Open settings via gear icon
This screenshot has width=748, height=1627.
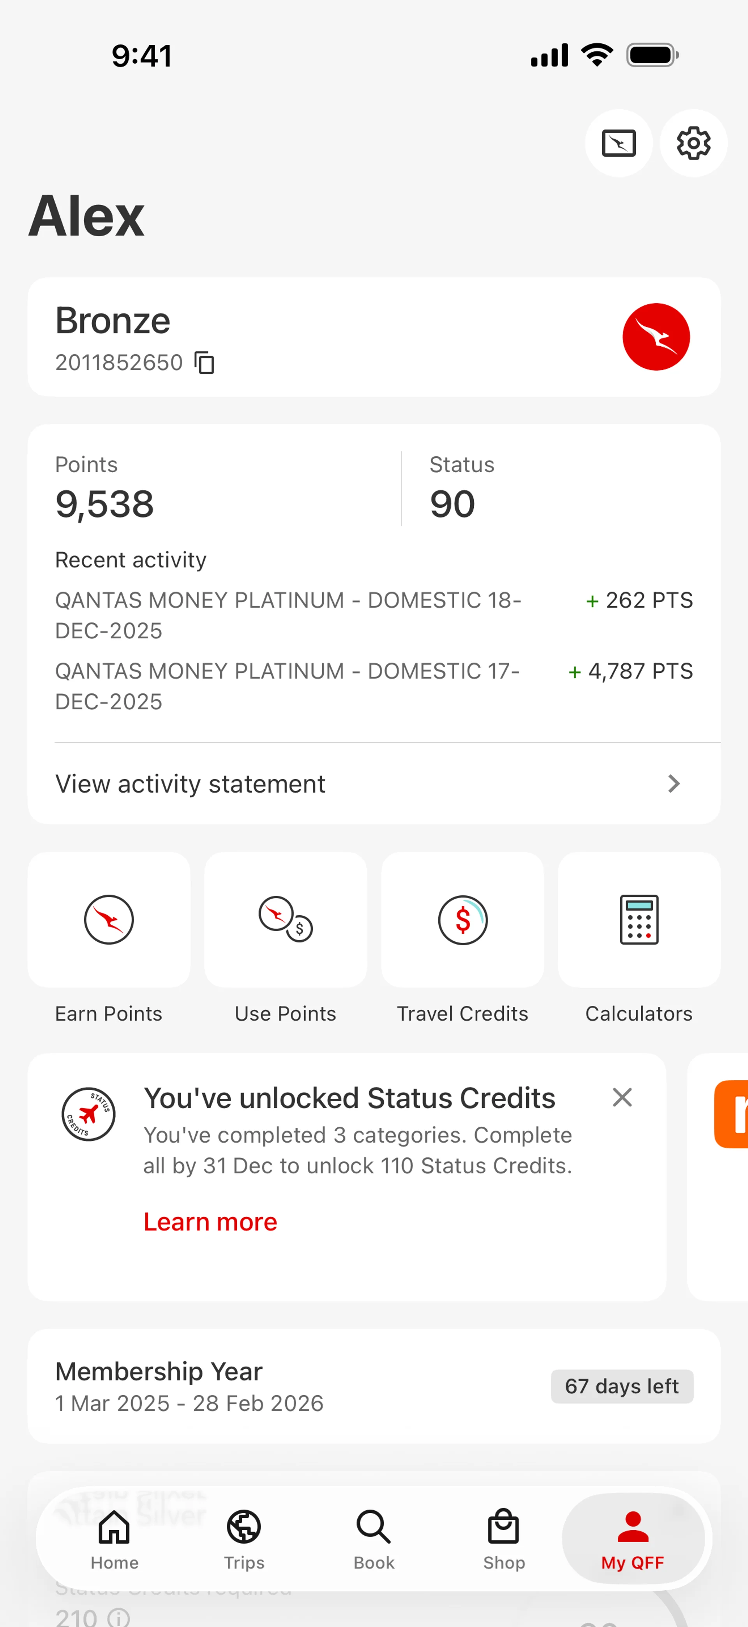click(693, 144)
